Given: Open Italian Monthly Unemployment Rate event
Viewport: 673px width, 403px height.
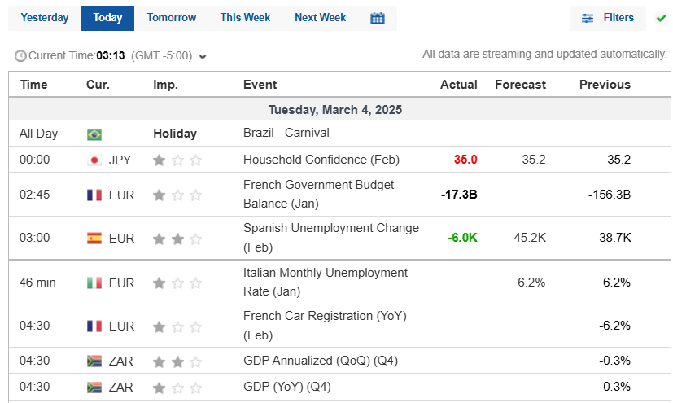Looking at the screenshot, I should (326, 282).
